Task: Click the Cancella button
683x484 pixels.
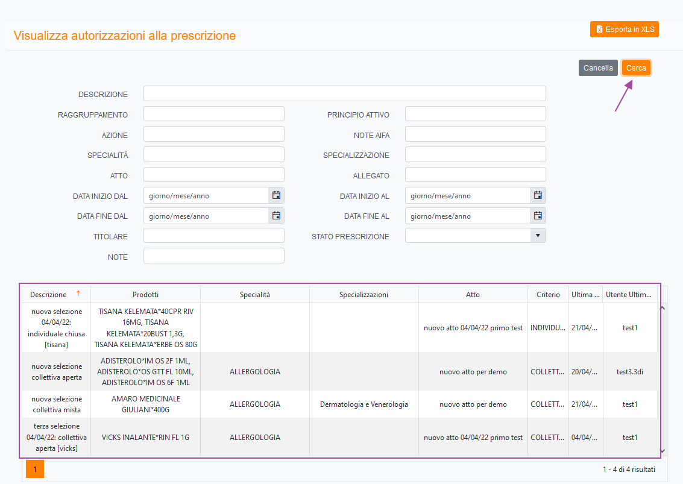Action: click(597, 68)
